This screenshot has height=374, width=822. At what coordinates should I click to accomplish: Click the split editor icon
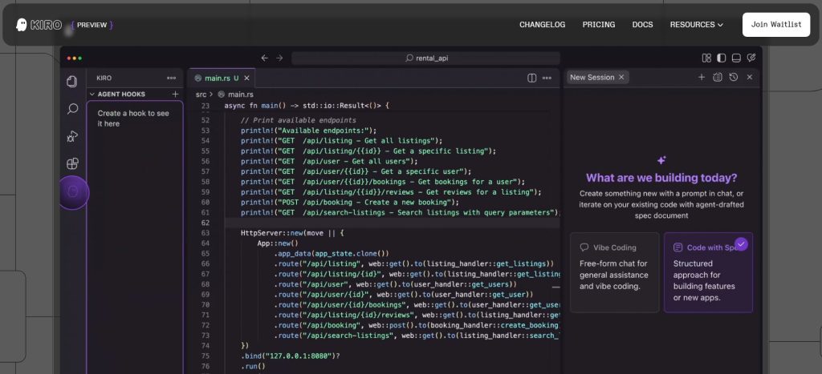[x=531, y=78]
